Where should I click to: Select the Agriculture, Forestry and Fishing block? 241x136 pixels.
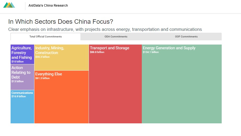click(22, 54)
